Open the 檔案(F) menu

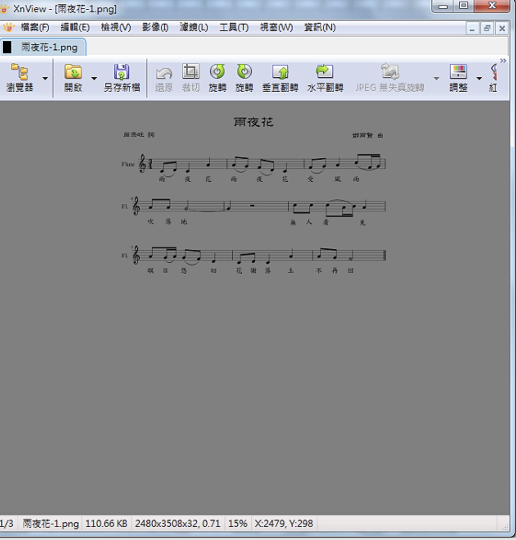click(x=35, y=27)
